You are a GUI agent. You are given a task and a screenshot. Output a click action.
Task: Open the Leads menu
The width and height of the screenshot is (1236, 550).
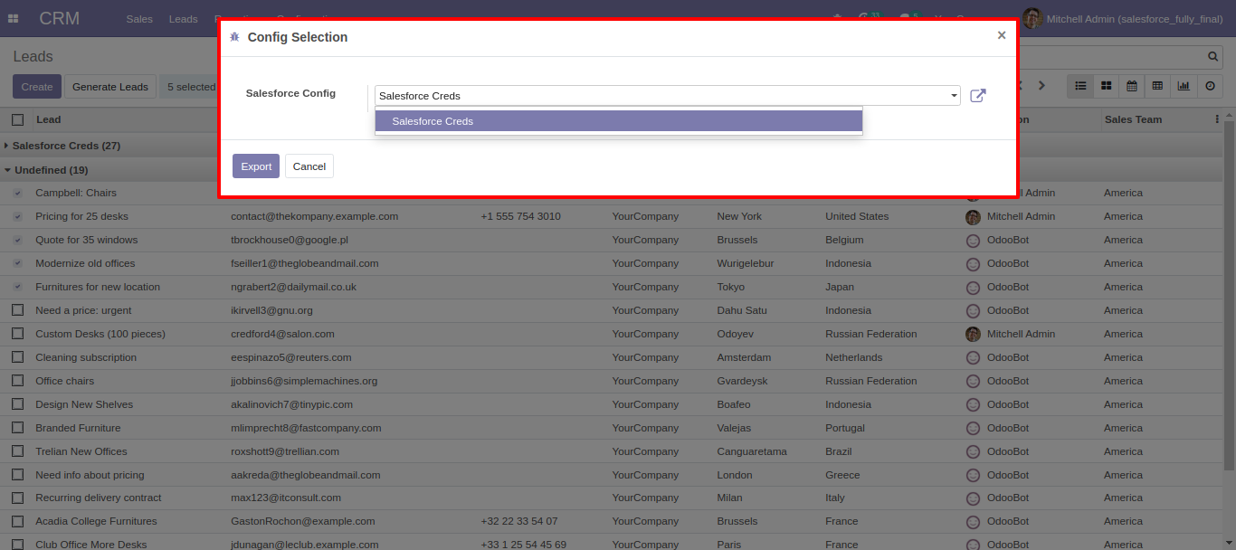[183, 19]
